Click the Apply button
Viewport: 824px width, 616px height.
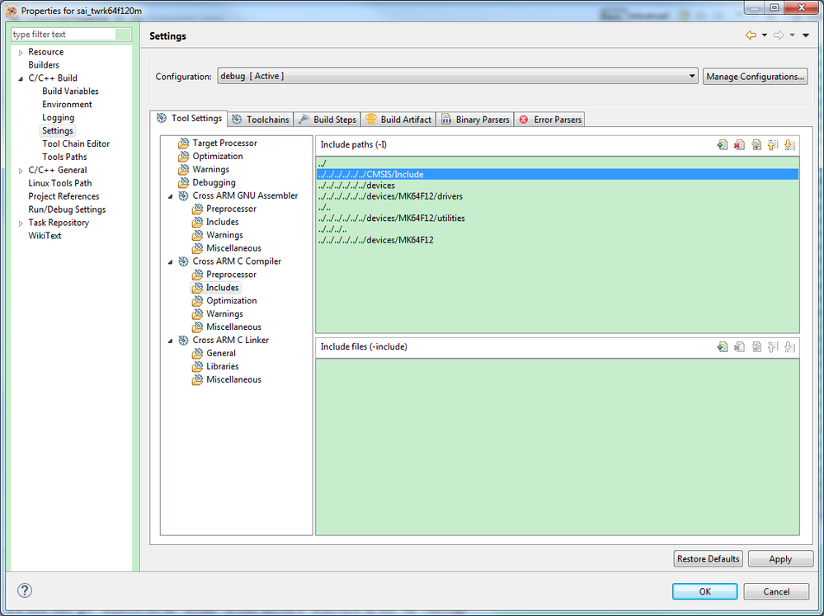click(x=780, y=559)
